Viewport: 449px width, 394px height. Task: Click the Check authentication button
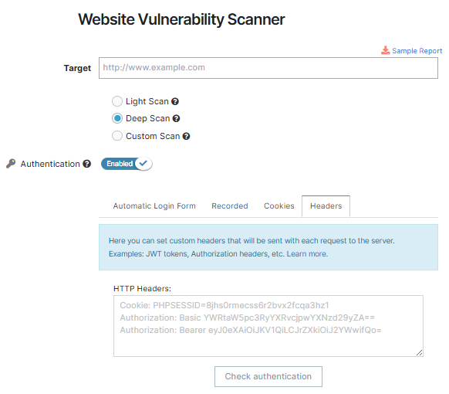pyautogui.click(x=268, y=376)
